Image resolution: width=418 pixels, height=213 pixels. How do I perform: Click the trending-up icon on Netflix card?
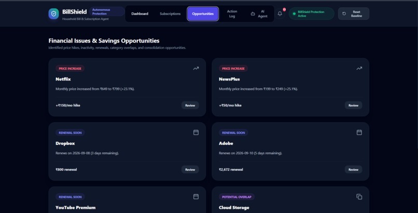point(196,69)
